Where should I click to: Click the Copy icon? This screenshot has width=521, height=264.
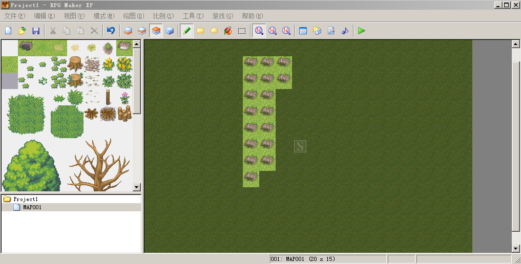(67, 31)
